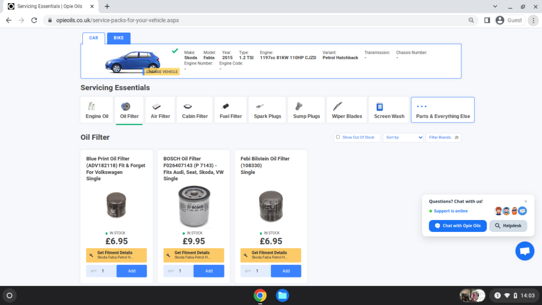Open Parts & Everything Else category

443,110
